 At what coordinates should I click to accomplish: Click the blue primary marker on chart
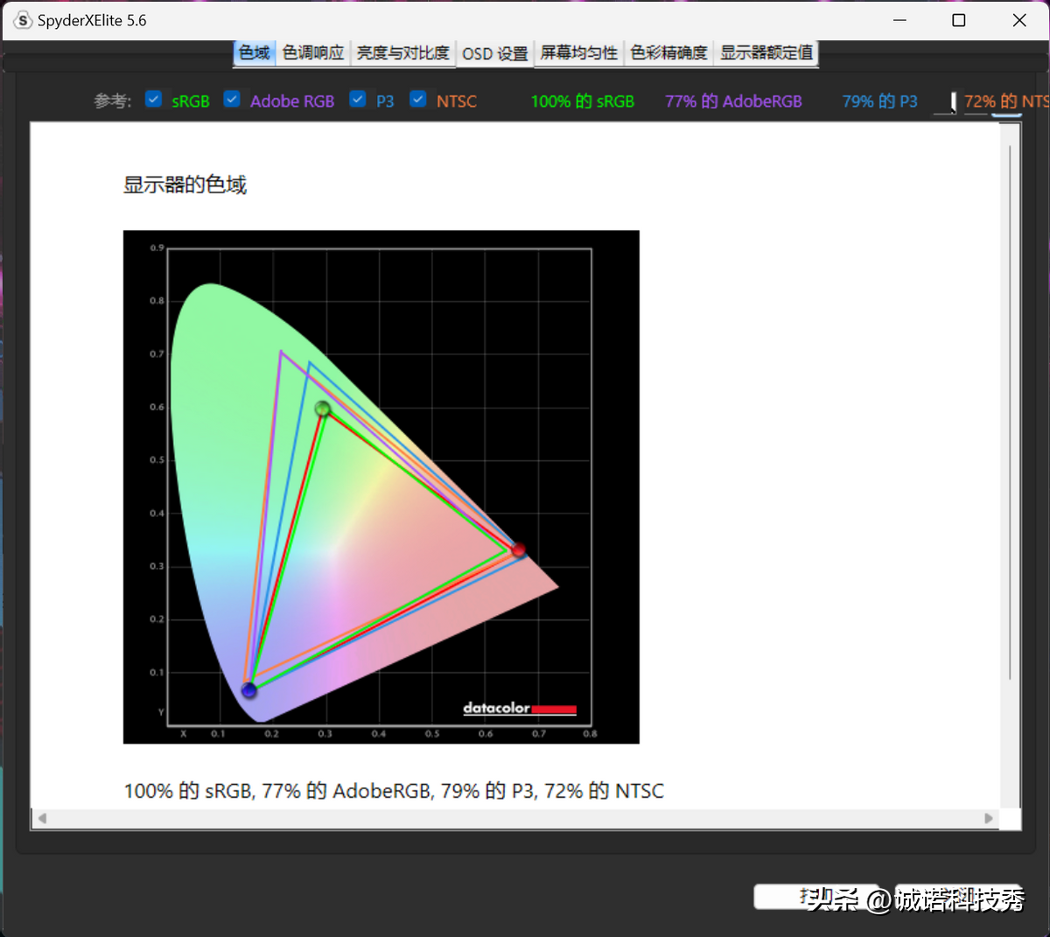249,690
